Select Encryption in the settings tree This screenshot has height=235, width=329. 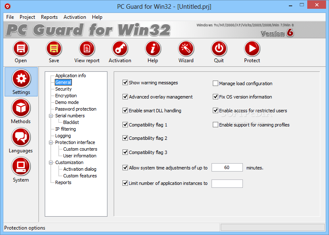pyautogui.click(x=66, y=96)
